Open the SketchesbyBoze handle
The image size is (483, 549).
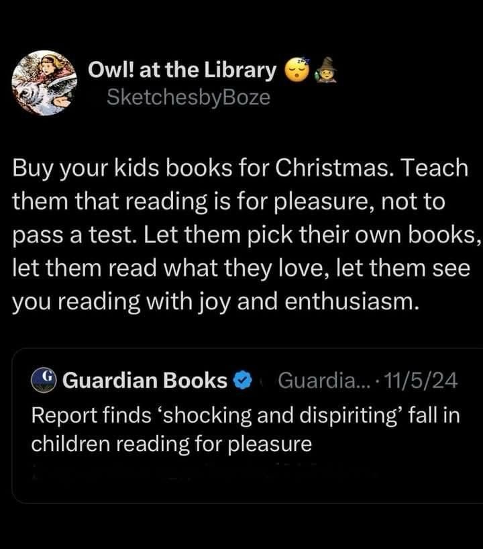[189, 97]
